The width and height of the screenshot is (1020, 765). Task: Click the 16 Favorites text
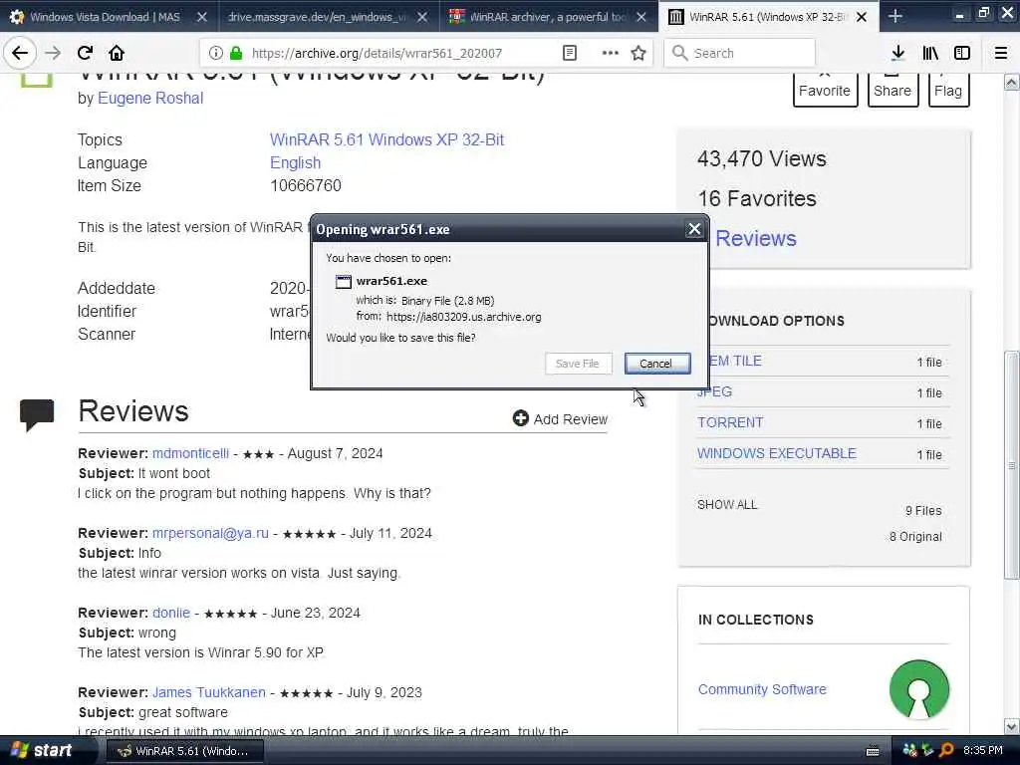[757, 198]
